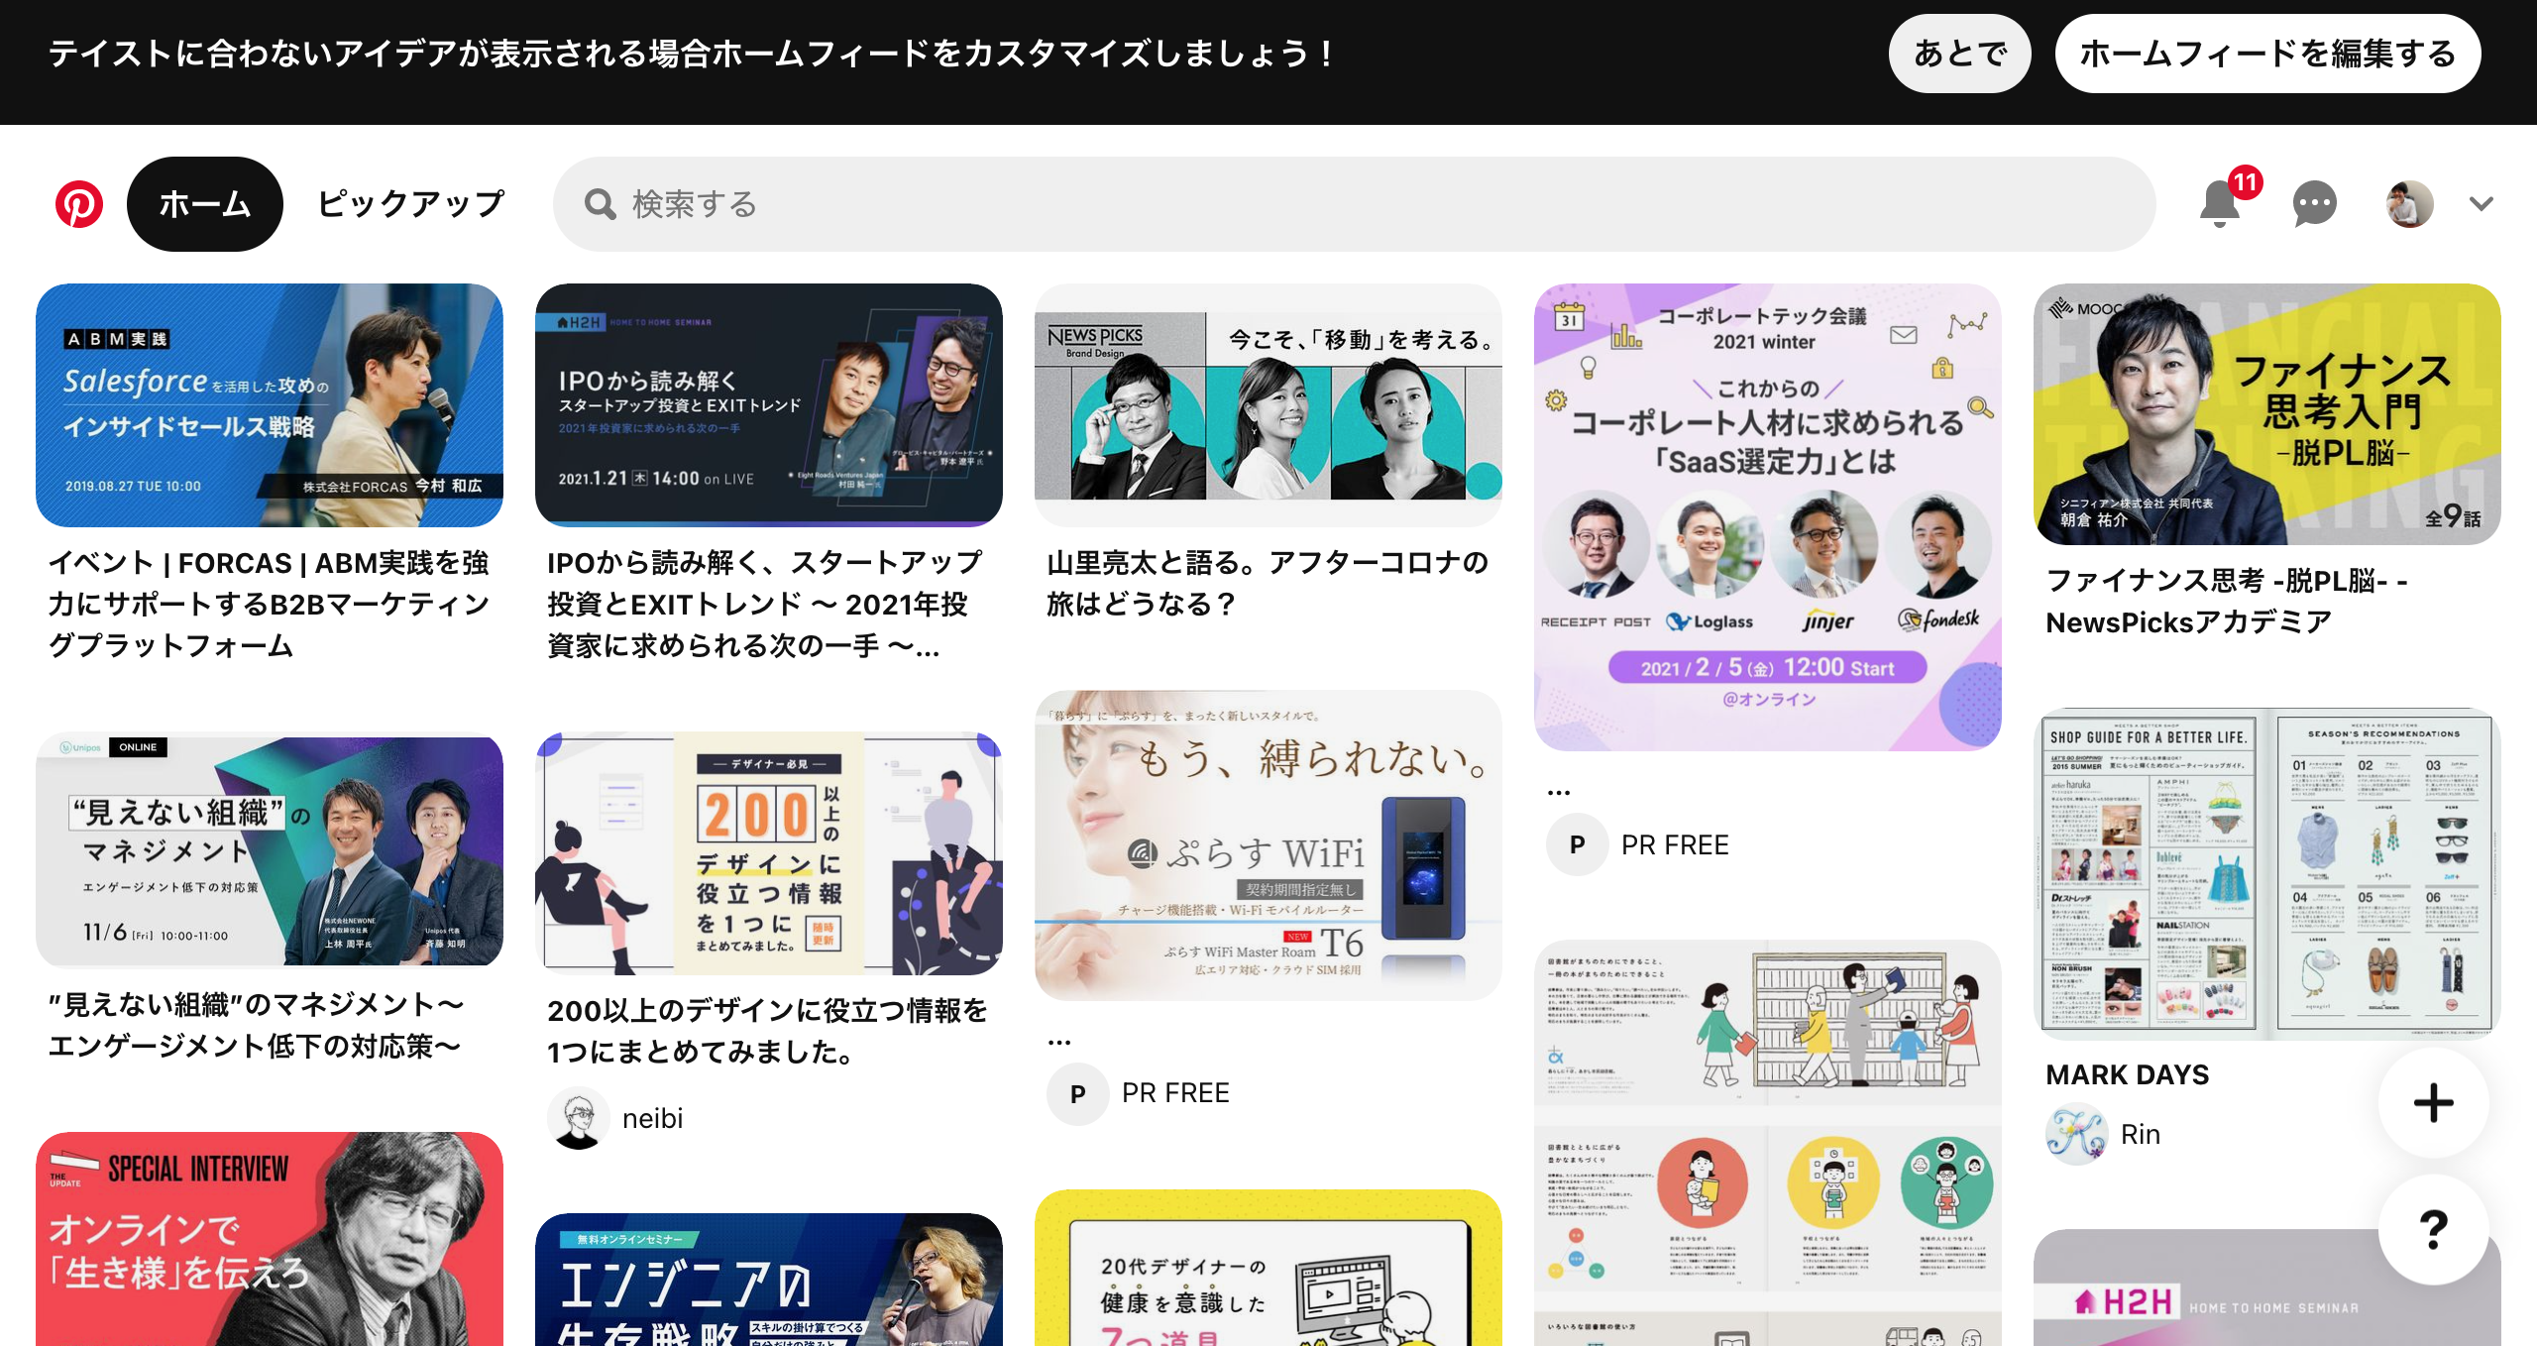Image resolution: width=2537 pixels, height=1346 pixels.
Task: Click the ellipsis under コーポレートテック会議 pin
Action: 1559,792
